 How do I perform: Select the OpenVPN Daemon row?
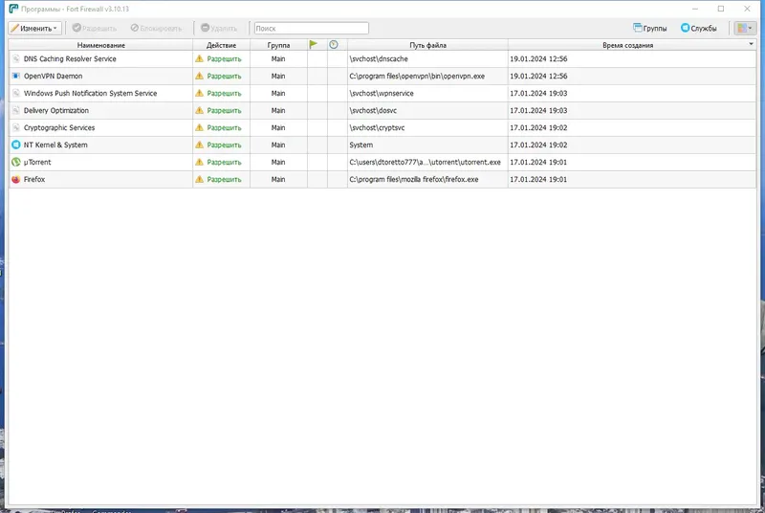tap(382, 77)
